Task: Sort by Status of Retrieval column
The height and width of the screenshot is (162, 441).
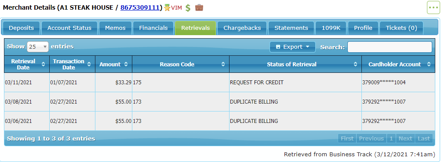Action: tap(295, 64)
